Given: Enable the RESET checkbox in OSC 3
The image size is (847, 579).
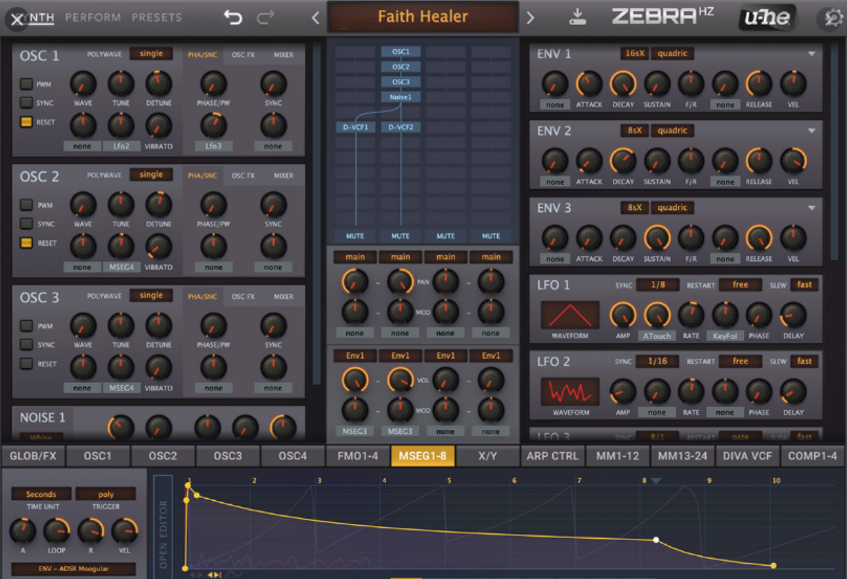Looking at the screenshot, I should (x=27, y=363).
